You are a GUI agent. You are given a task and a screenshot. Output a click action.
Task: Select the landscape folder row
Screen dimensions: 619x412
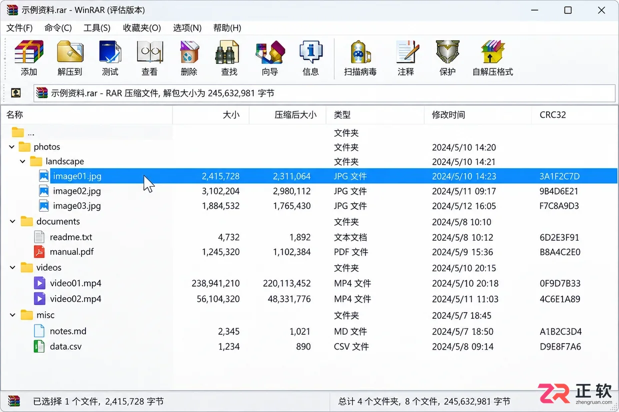(x=309, y=161)
